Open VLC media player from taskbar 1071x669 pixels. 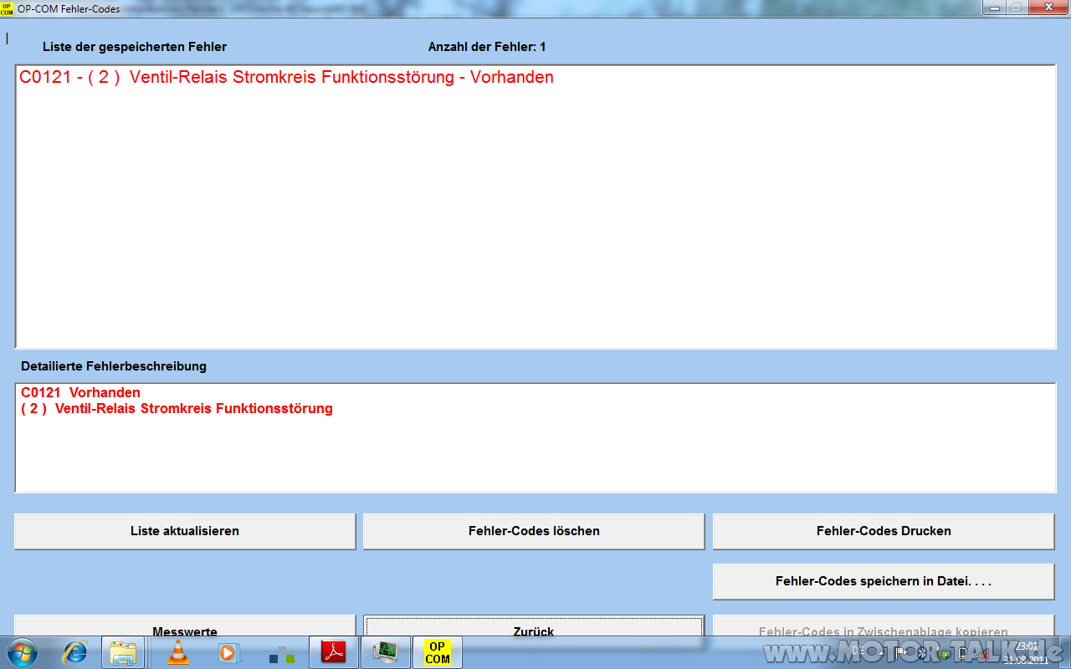point(178,652)
